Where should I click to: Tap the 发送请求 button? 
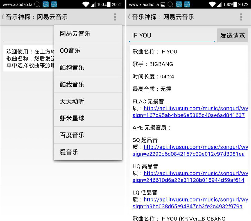(233, 35)
